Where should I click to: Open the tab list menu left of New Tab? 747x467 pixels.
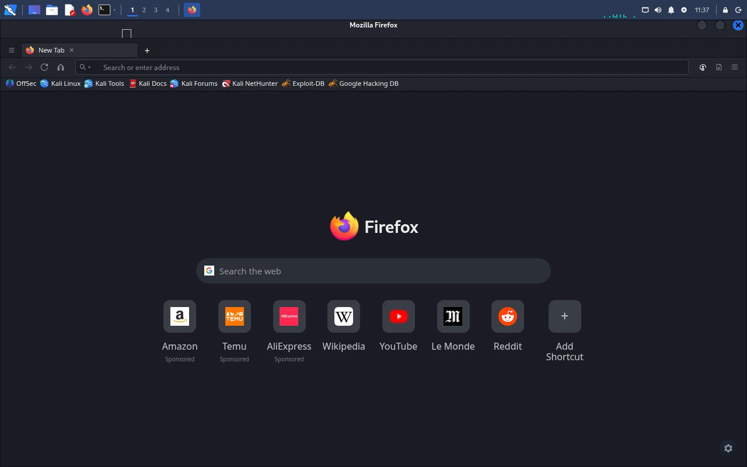[11, 50]
